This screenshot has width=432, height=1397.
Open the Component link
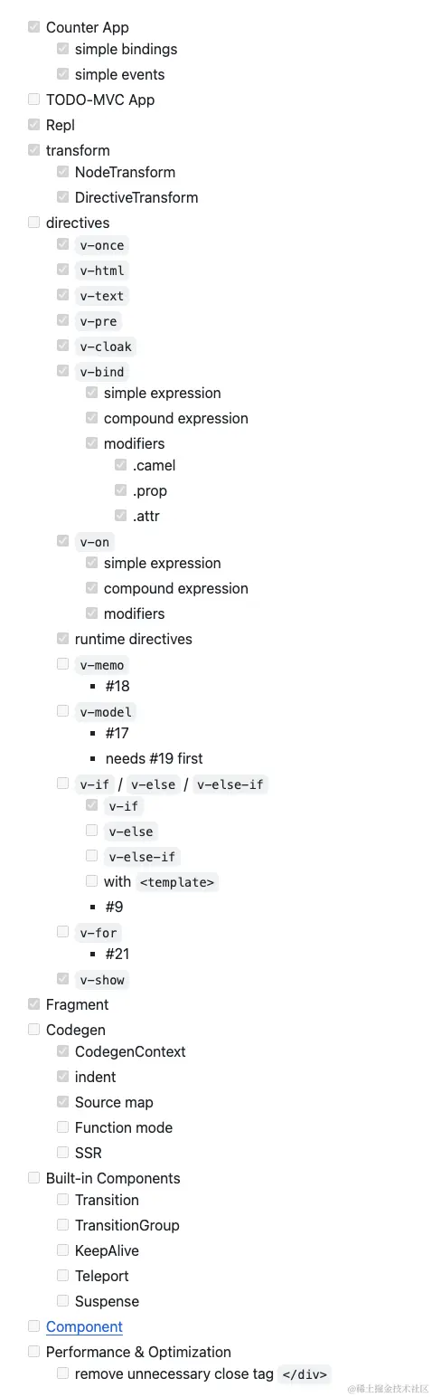84,1326
